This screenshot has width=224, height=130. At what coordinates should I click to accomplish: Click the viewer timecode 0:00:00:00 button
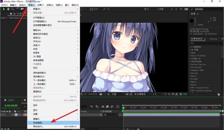(x=93, y=94)
